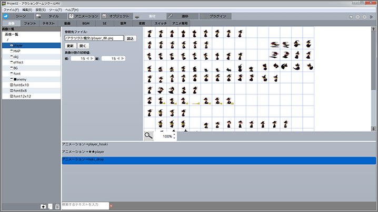Open the ツール(T) menu

tap(55, 10)
